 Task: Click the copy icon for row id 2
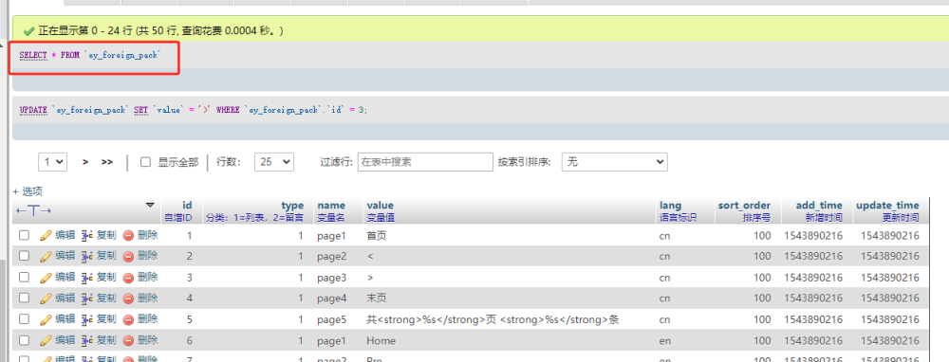(87, 256)
